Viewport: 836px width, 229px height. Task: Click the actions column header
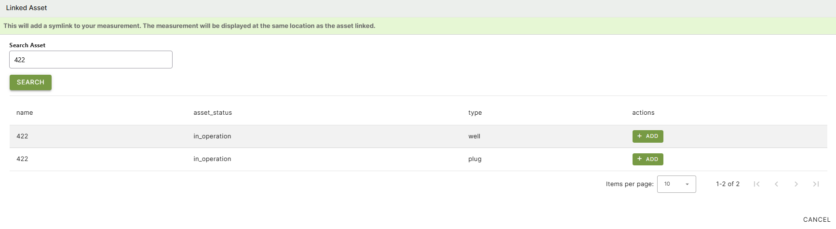[x=643, y=113]
